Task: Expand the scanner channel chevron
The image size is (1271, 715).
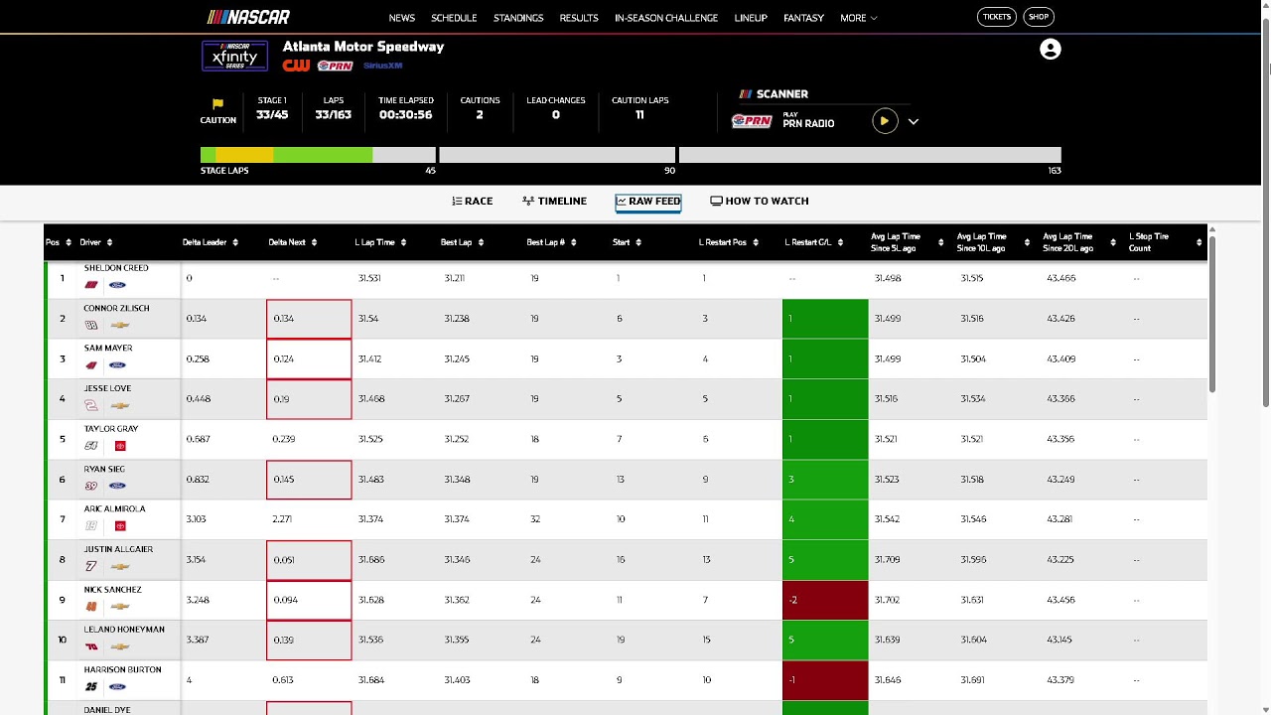Action: click(914, 122)
